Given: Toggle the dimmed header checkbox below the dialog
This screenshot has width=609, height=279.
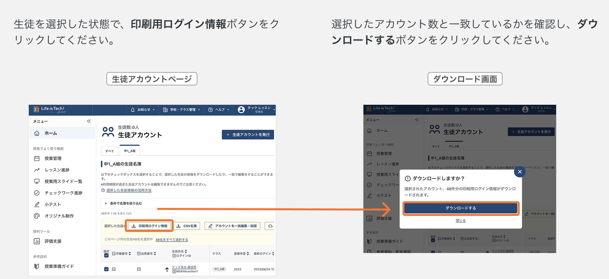Looking at the screenshot, I should coord(433,240).
